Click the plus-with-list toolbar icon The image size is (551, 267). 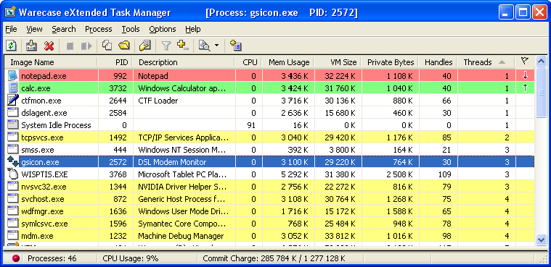click(235, 45)
